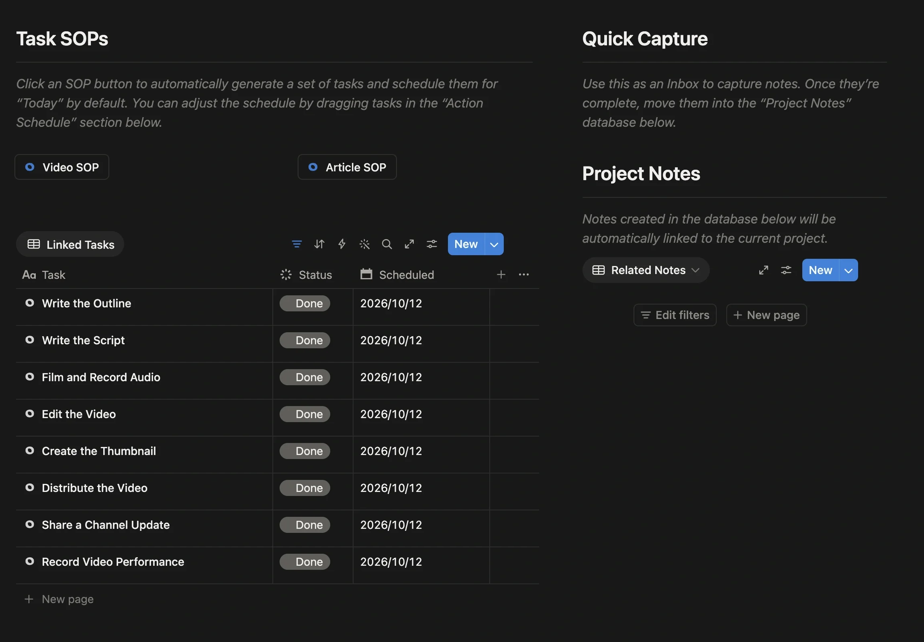Screen dimensions: 924x642
Task: Click the circle icon beside Film and Record Audio
Action: [x=29, y=377]
